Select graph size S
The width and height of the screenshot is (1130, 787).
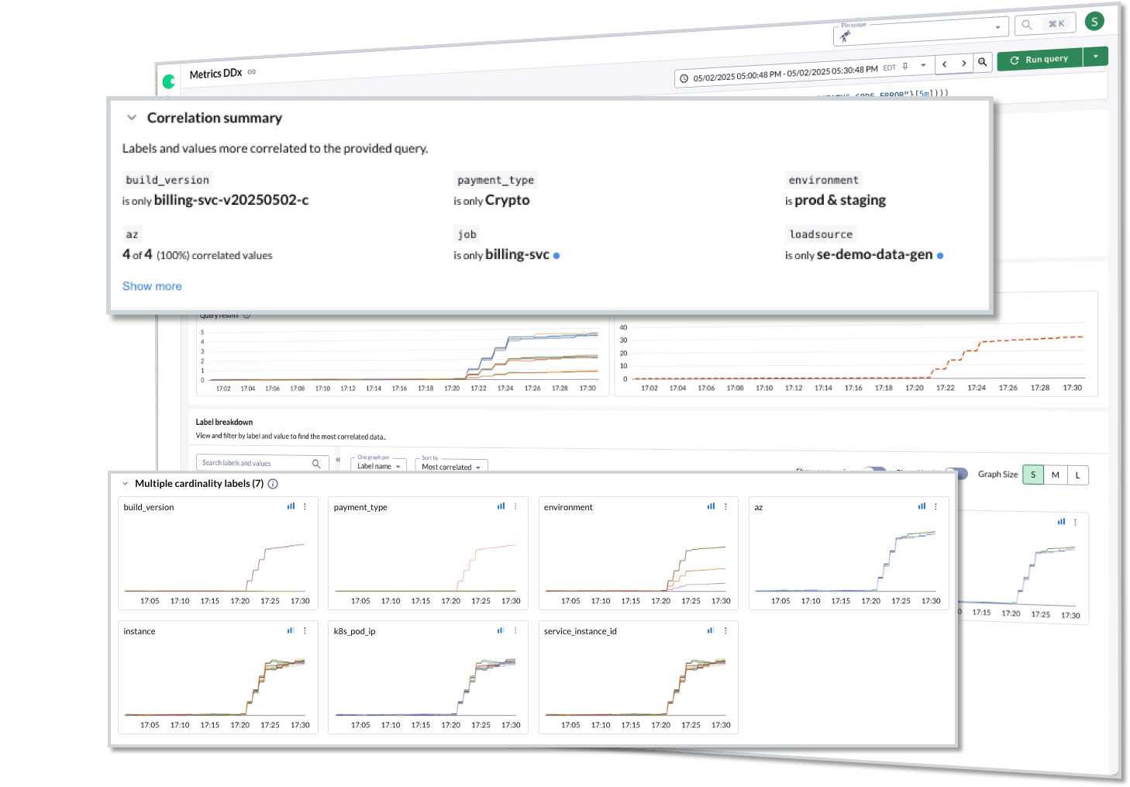[x=1033, y=475]
